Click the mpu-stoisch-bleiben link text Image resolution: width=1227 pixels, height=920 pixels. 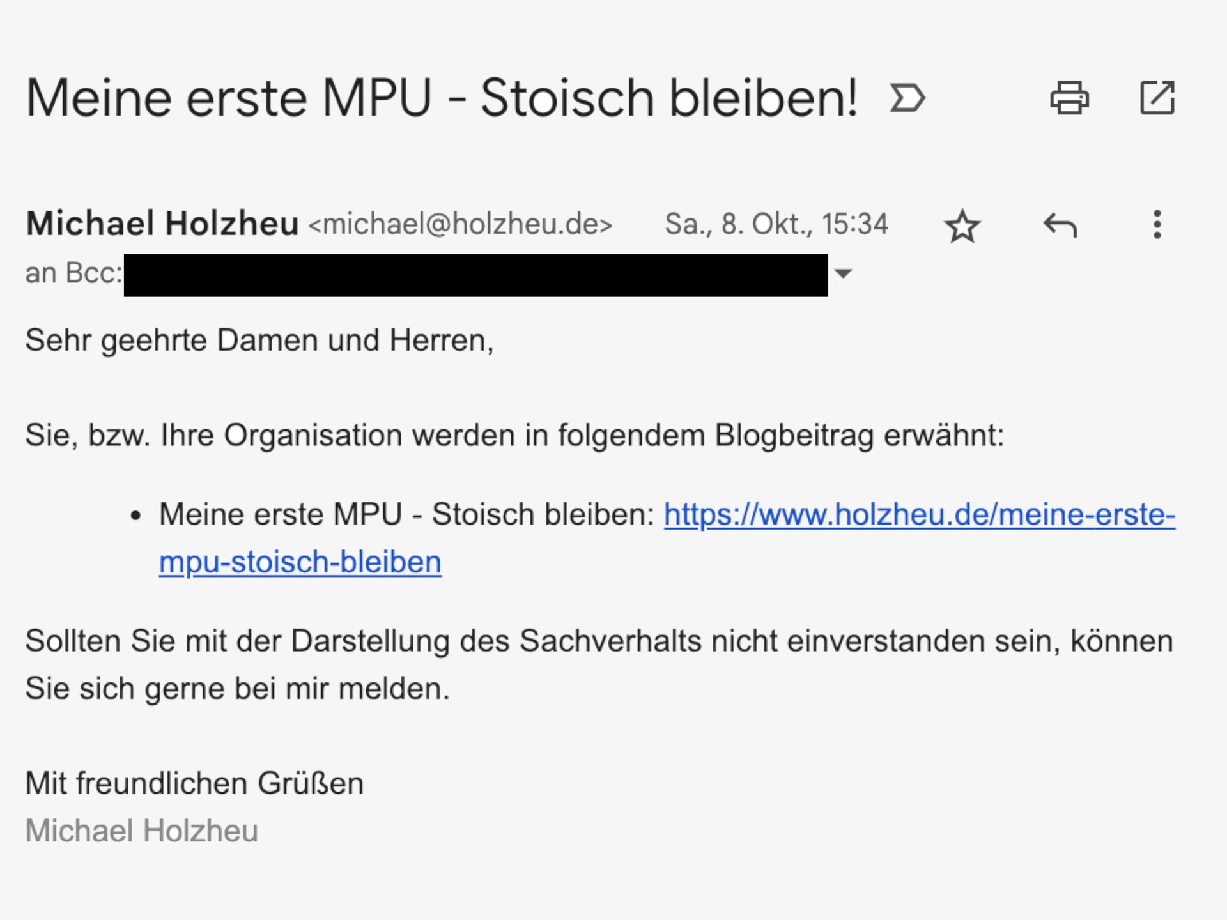[300, 562]
